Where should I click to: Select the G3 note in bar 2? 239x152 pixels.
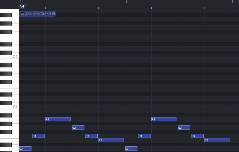tap(184, 128)
